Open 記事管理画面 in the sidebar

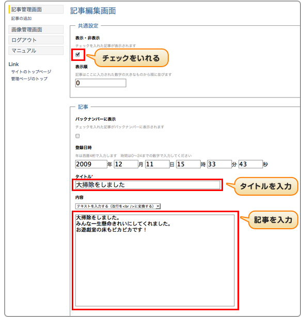point(36,9)
